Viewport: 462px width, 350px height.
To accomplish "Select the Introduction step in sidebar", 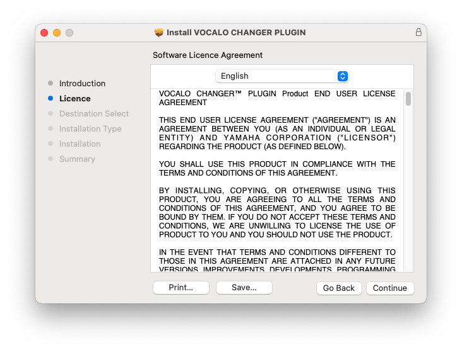I will (82, 84).
